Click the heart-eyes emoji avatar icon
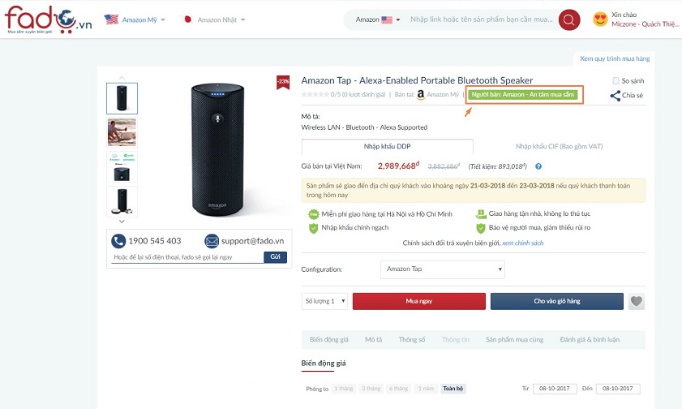682x409 pixels. pyautogui.click(x=600, y=19)
